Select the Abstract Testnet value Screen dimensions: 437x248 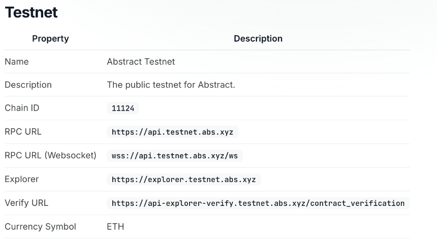coord(141,61)
